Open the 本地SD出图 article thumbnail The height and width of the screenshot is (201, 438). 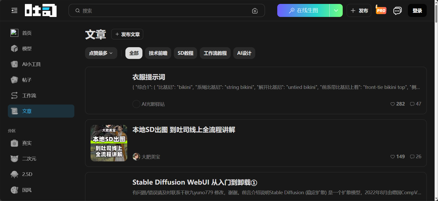point(109,143)
